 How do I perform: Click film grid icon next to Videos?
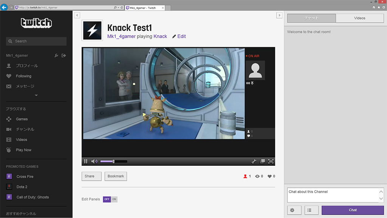coord(9,140)
